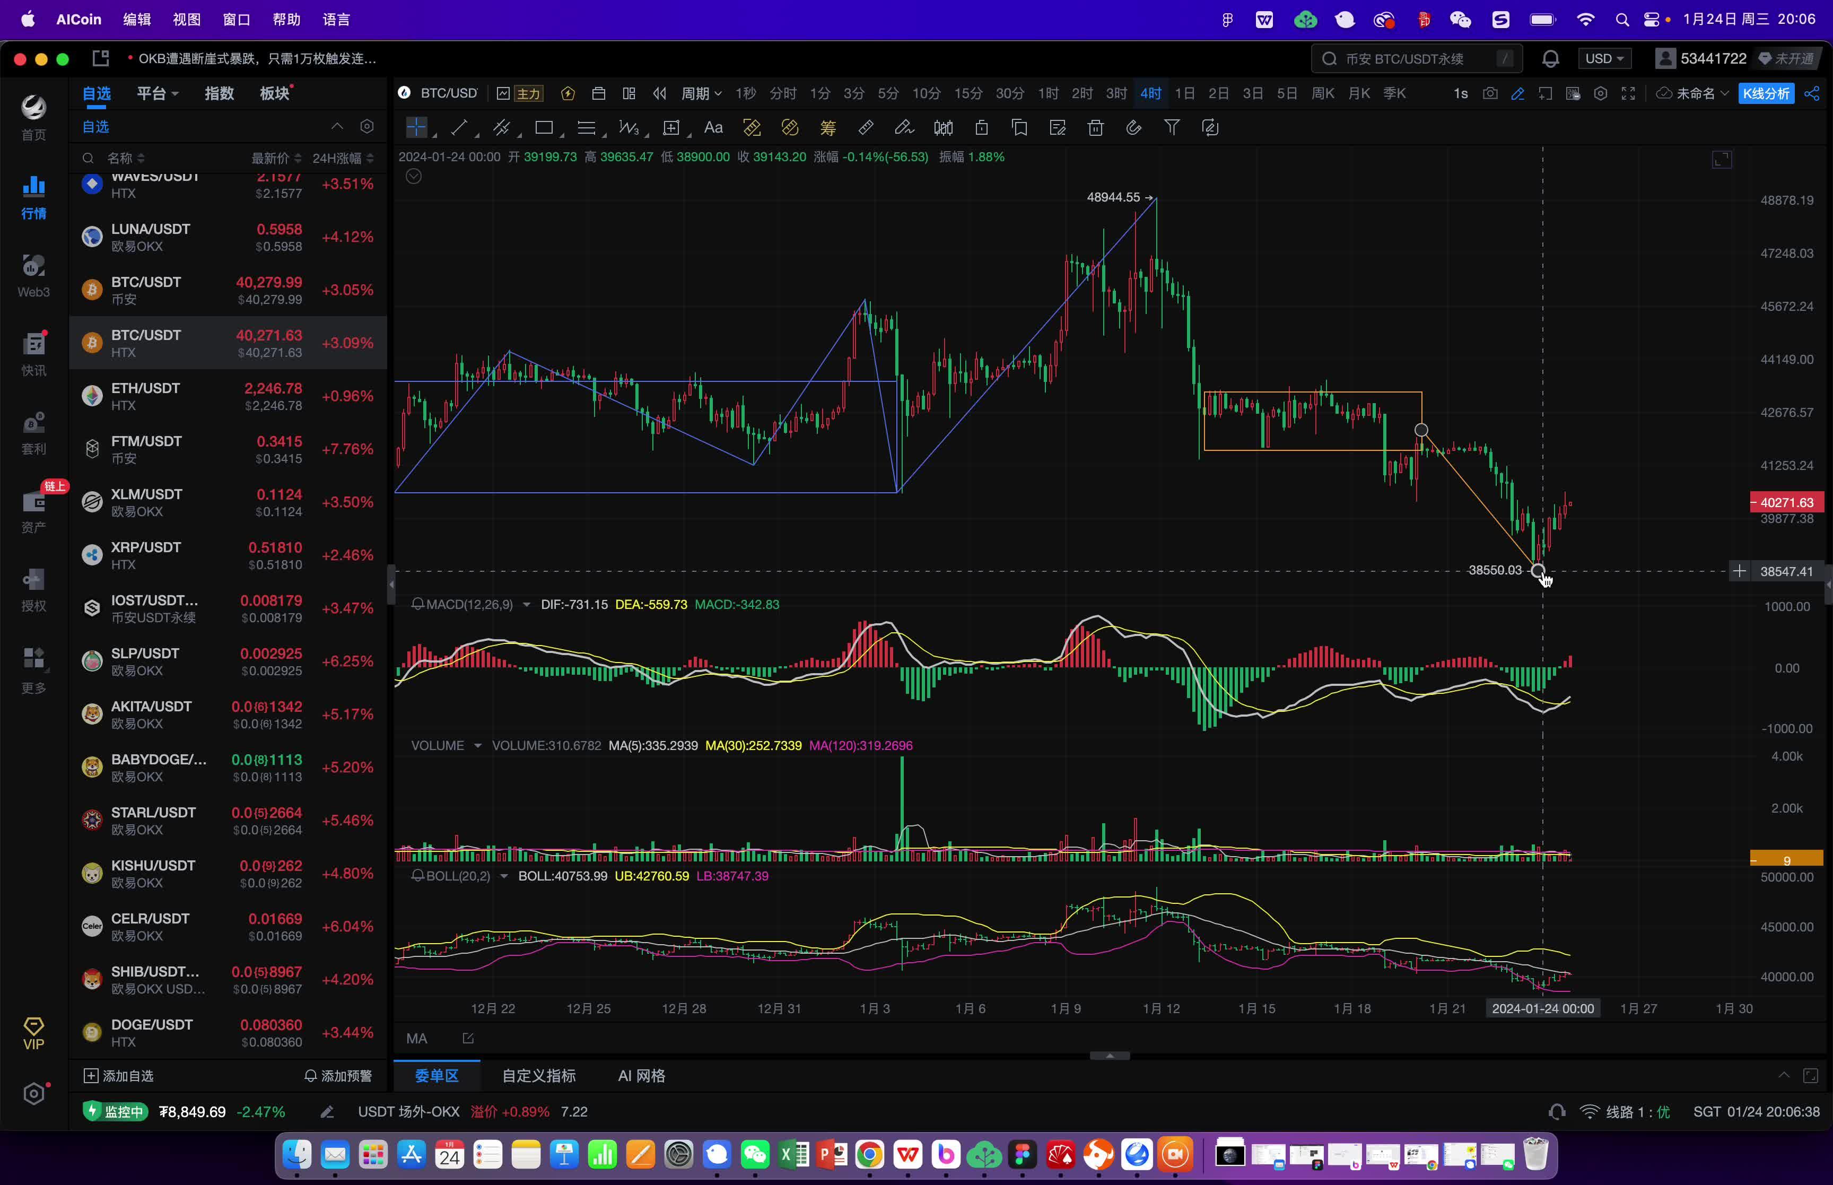Click the collapse handle above 委单区 panel
Screen dimensions: 1833x1185
[x=1109, y=1056]
